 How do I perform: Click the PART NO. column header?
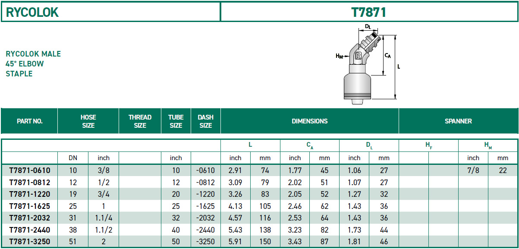30,121
